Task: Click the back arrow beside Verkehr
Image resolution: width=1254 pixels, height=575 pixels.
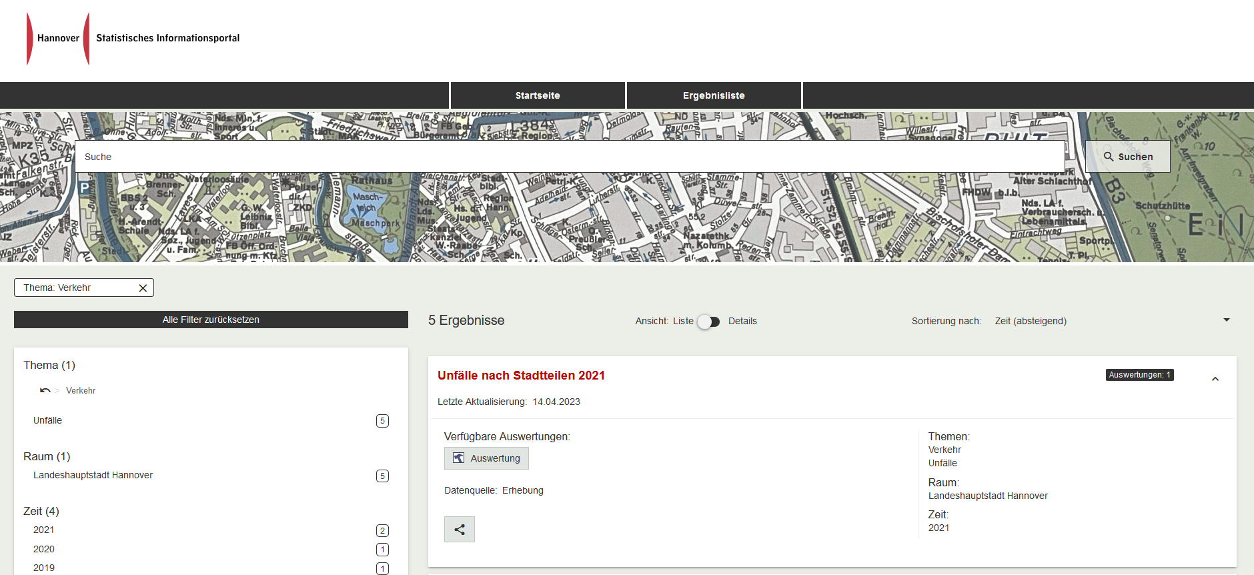Action: (45, 391)
